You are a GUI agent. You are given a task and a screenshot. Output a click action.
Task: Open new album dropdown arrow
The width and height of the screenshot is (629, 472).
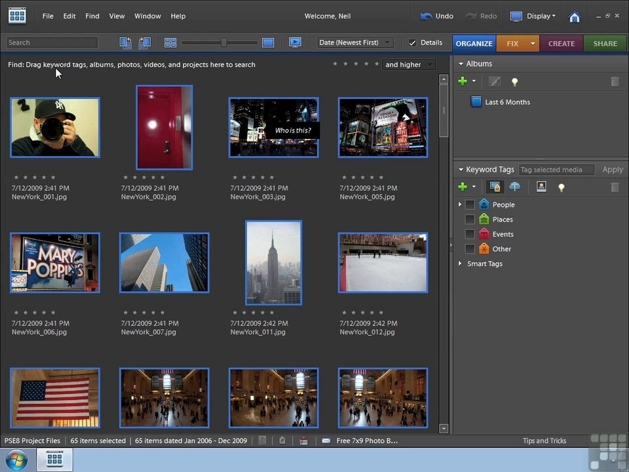click(474, 81)
